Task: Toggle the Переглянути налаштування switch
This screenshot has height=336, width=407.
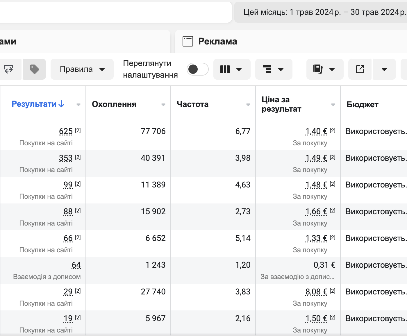Action: [197, 69]
